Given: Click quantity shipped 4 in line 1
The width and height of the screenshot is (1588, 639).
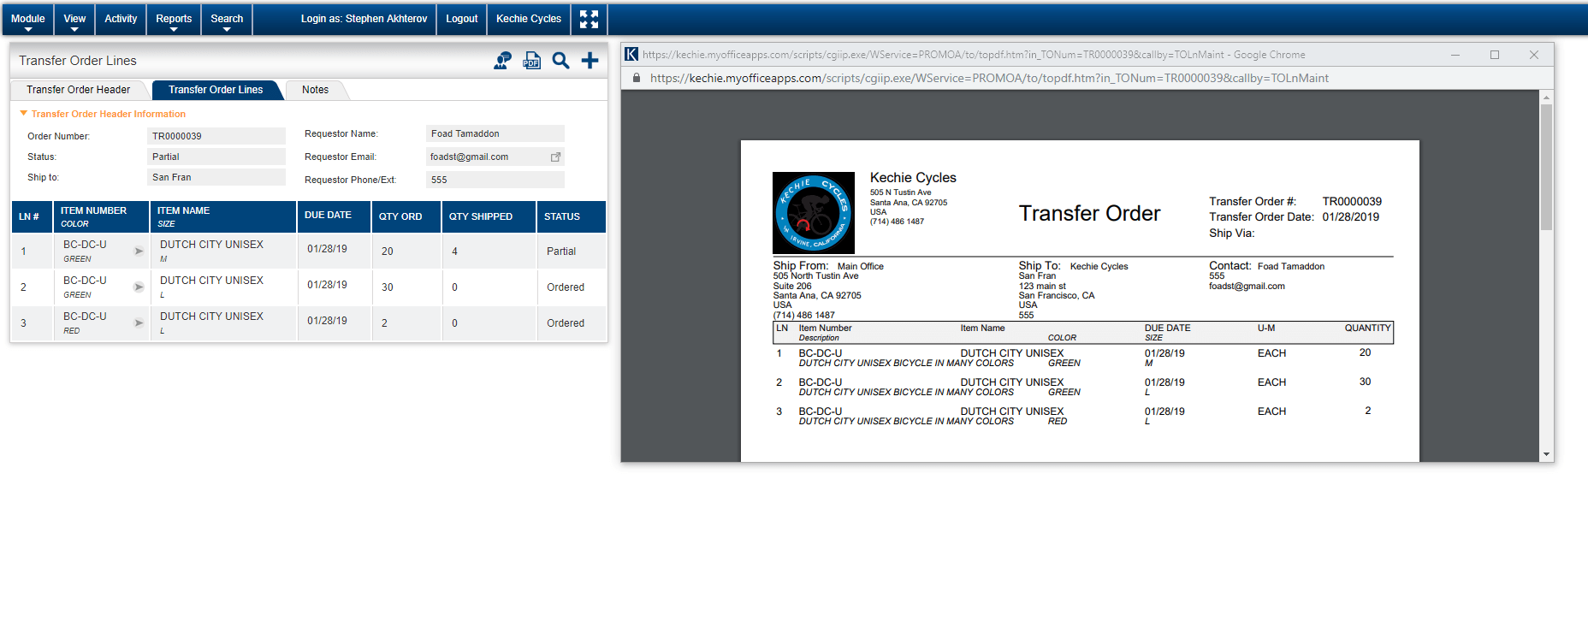Looking at the screenshot, I should click(454, 251).
